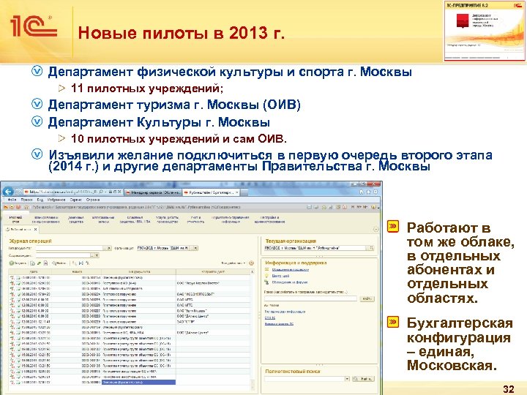Click the help icon right of journal toolbar

click(251, 263)
